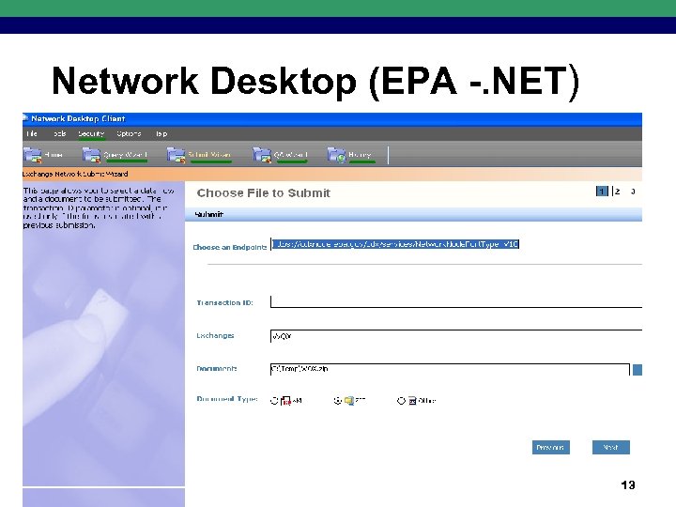This screenshot has height=507, width=676.
Task: Click the Next button
Action: click(611, 447)
